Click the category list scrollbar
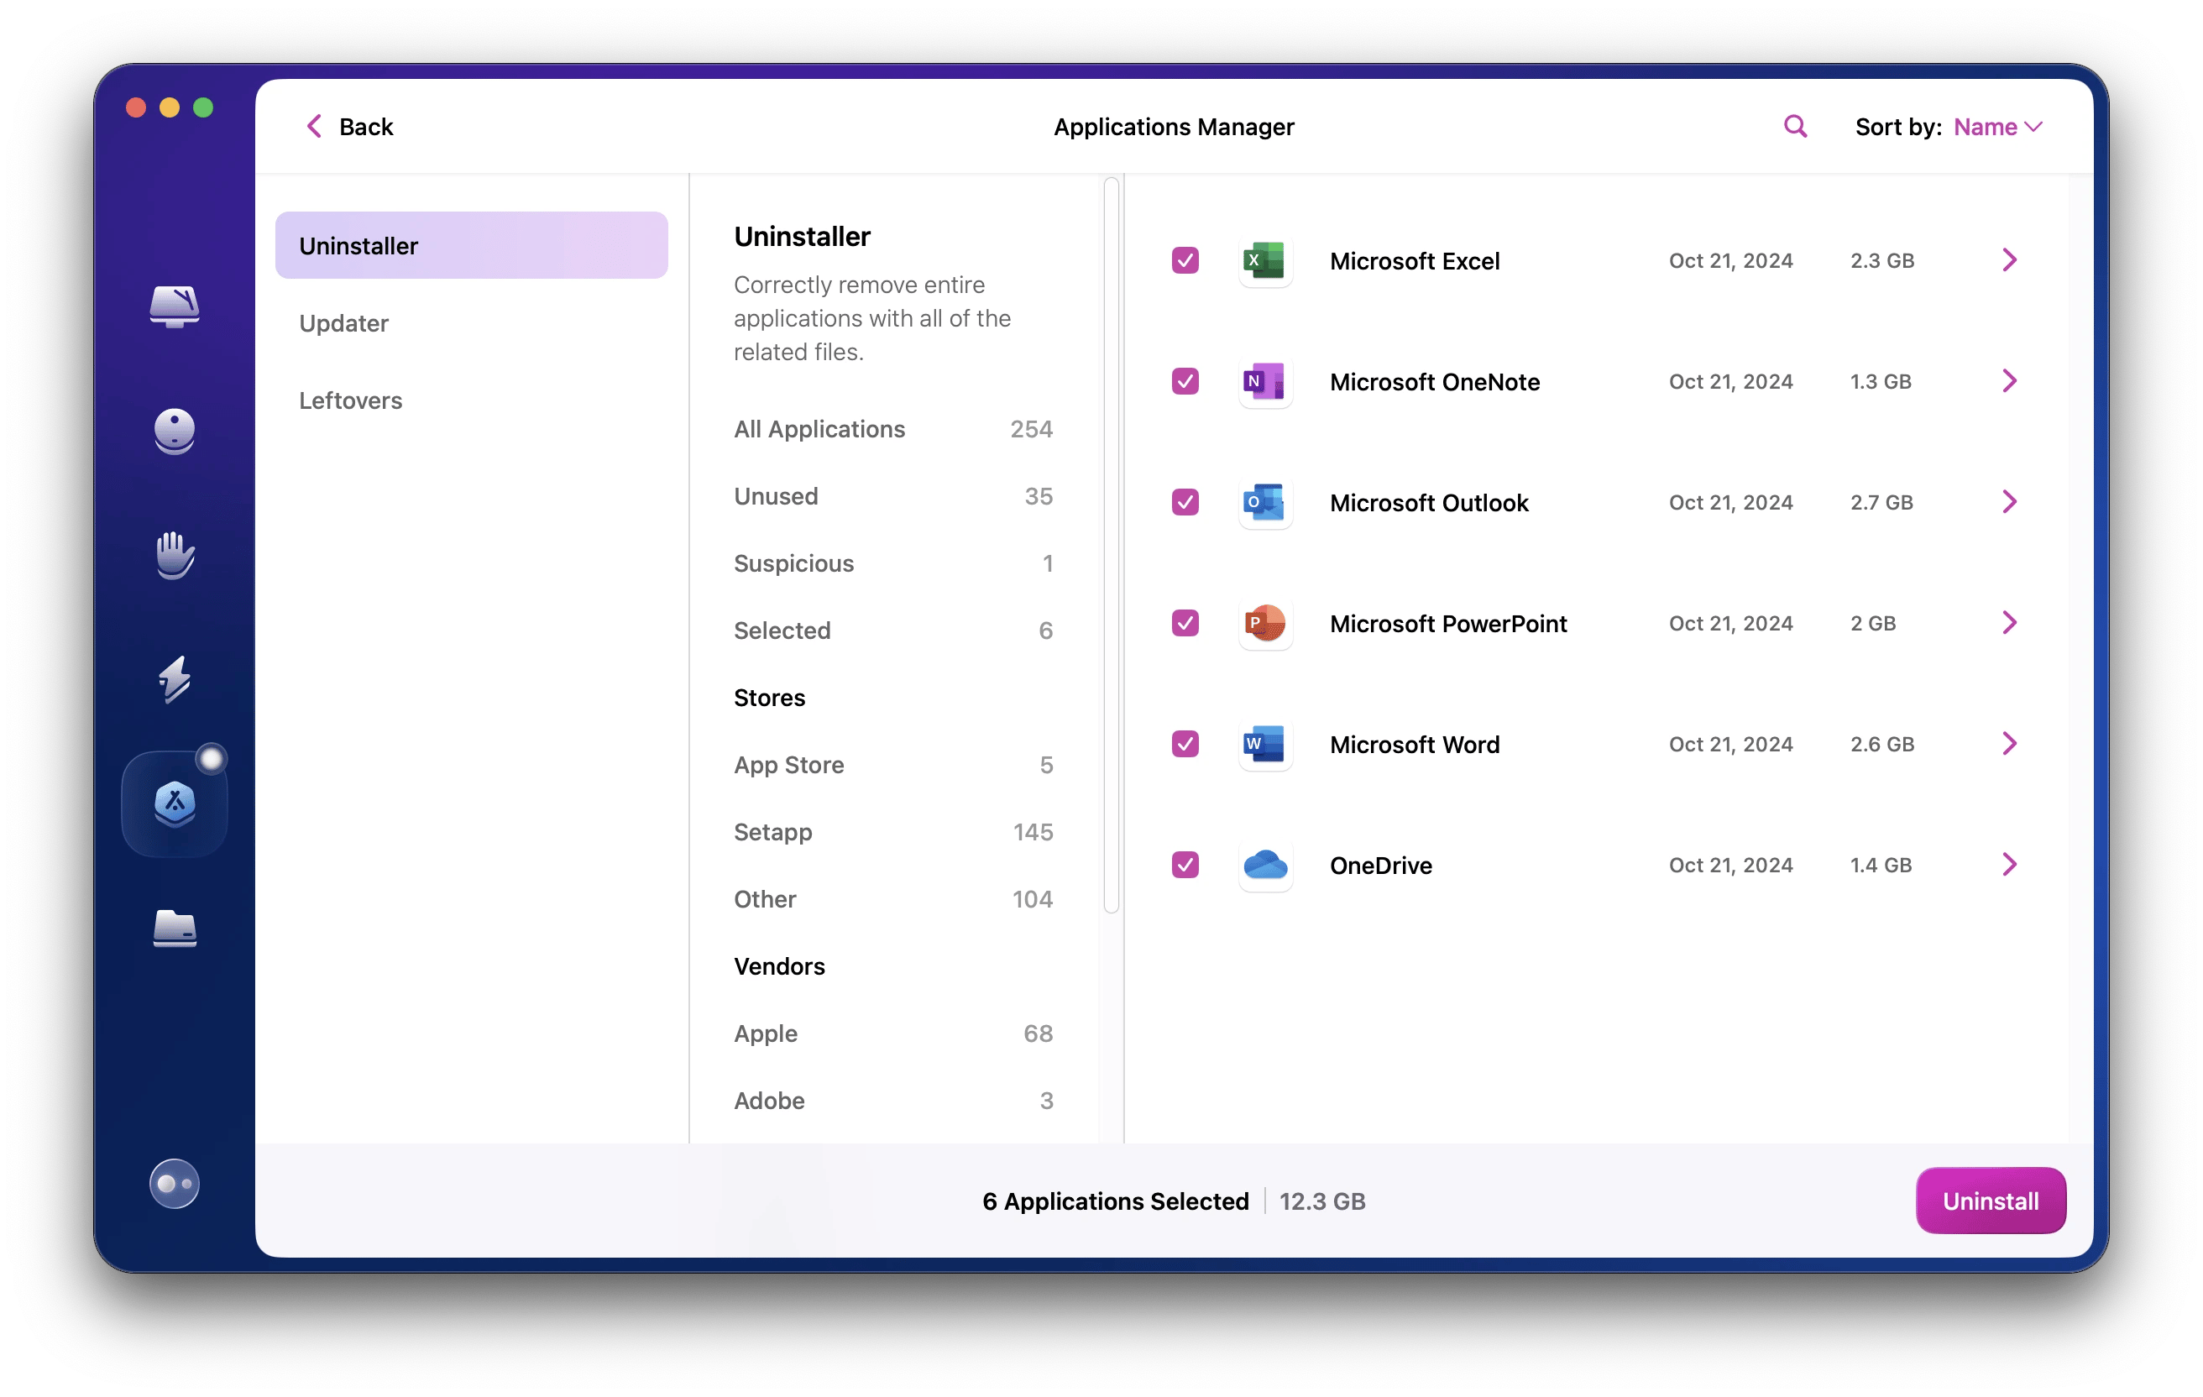Screen dimensions: 2203x1397 point(1112,545)
